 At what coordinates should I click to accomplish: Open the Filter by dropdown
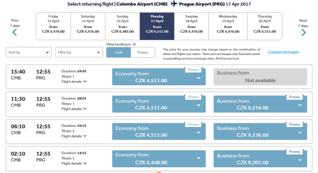point(79,52)
